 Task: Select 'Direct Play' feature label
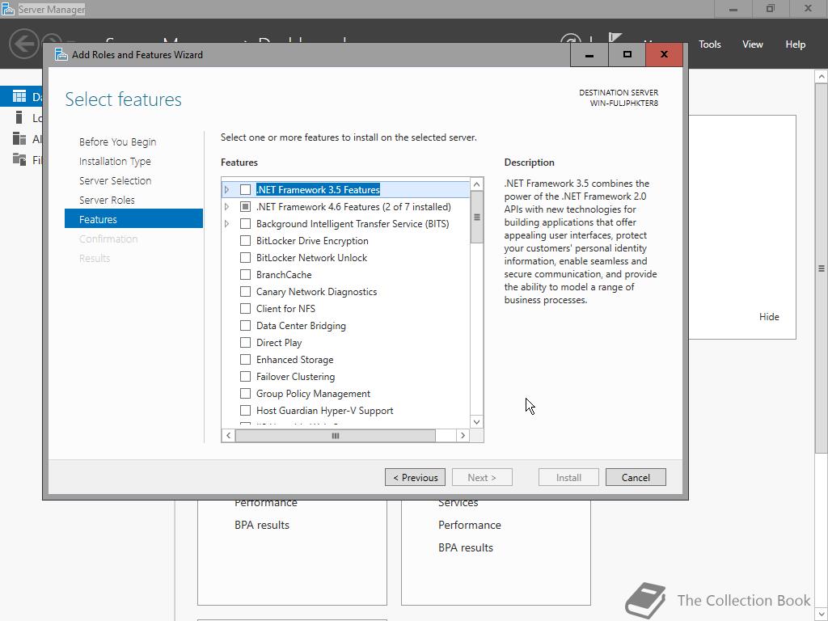(279, 343)
